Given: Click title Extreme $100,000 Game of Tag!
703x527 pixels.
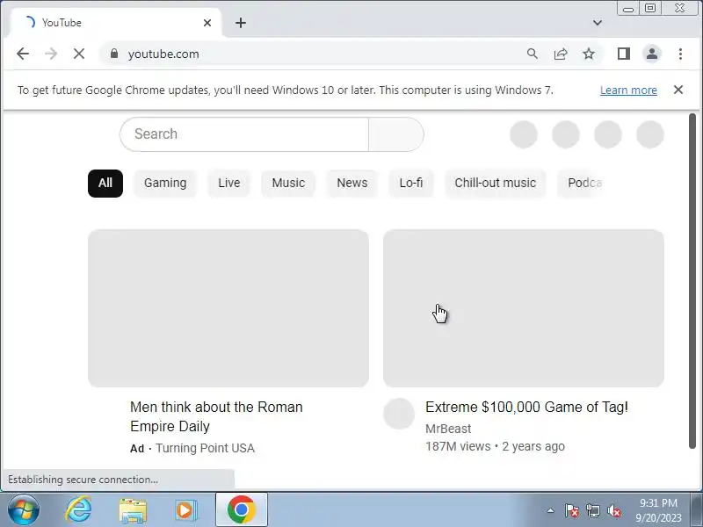Looking at the screenshot, I should (x=526, y=407).
